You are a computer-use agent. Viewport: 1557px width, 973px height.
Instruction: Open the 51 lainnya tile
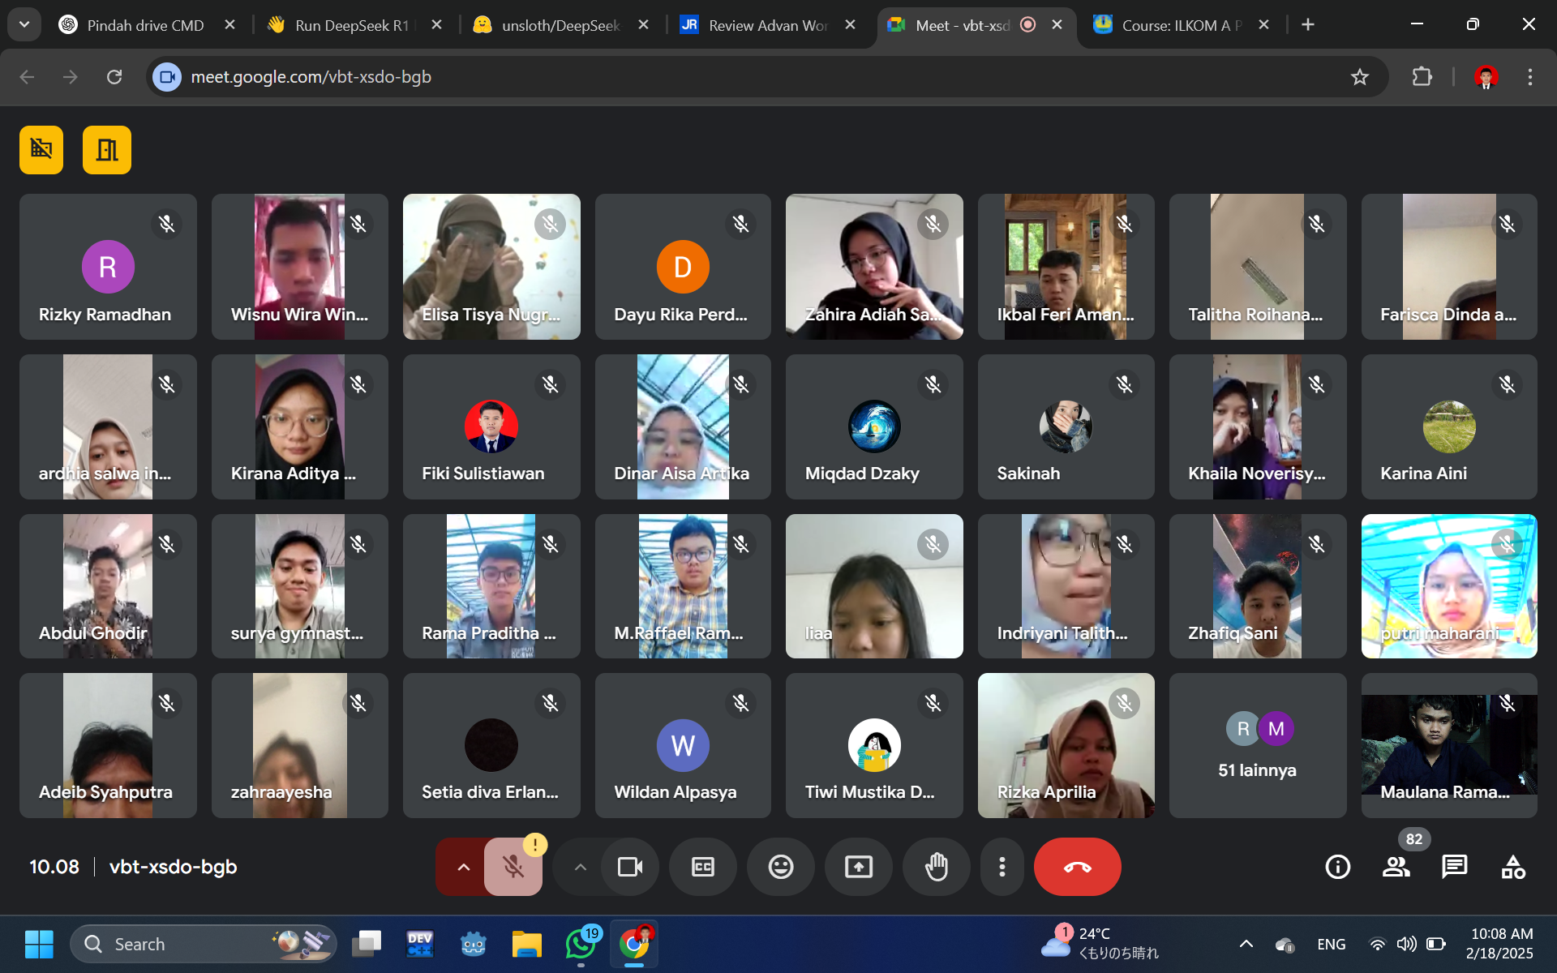coord(1257,745)
